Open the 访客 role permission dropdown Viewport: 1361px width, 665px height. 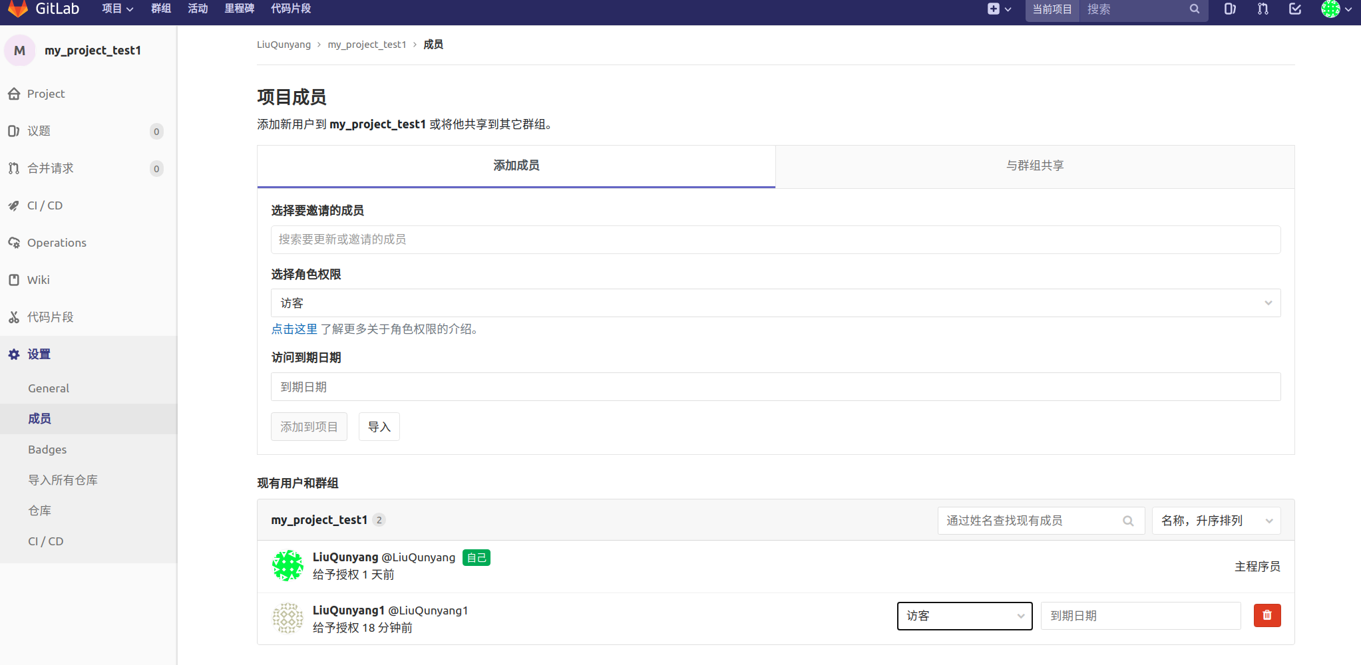[774, 303]
